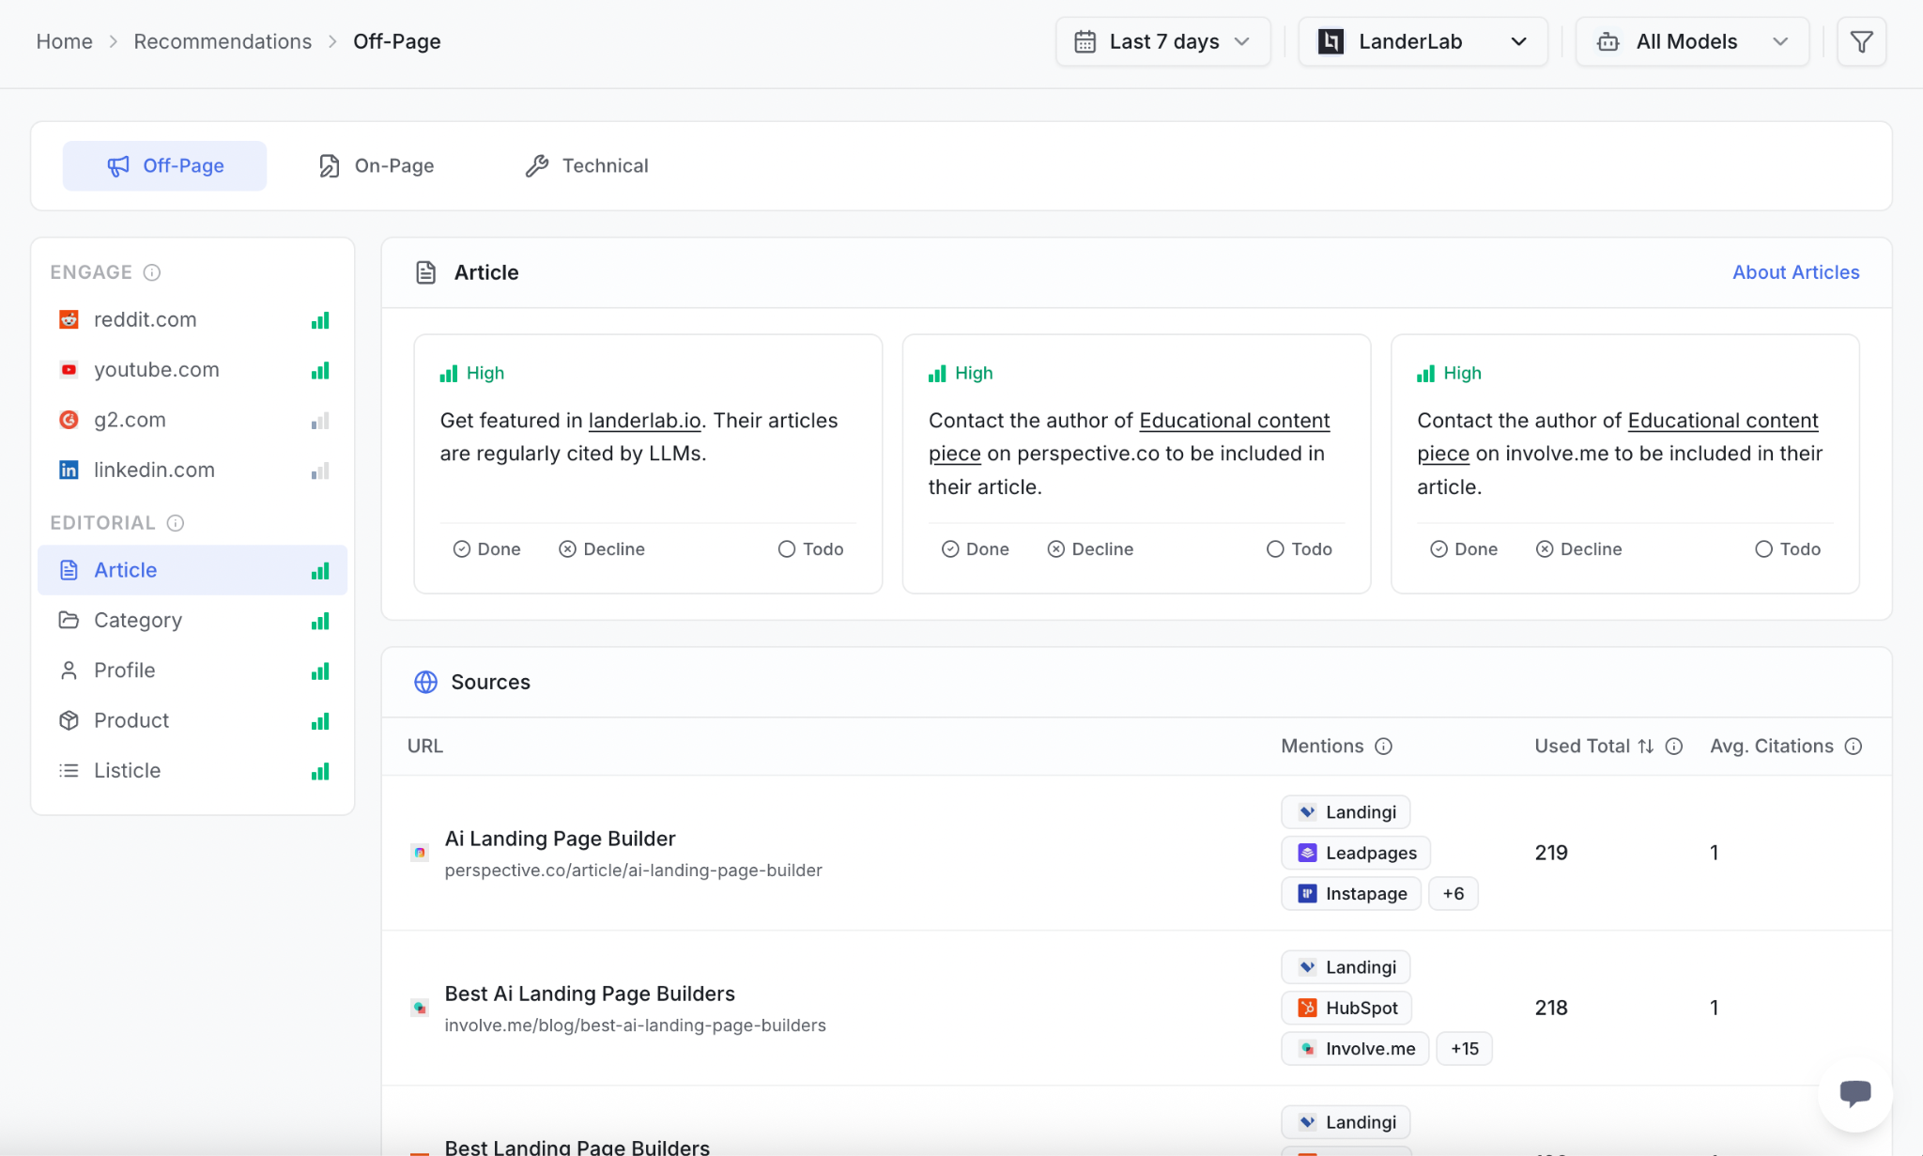Select Product in the Editorial sidebar
Viewport: 1923px width, 1156px height.
pos(192,720)
